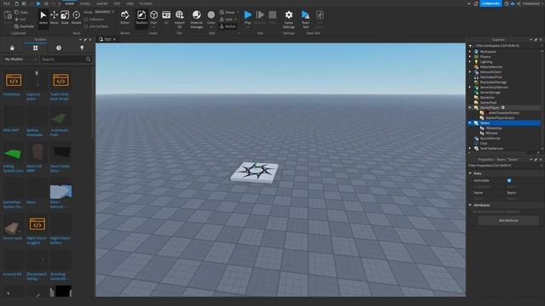Image resolution: width=545 pixels, height=306 pixels.
Task: Open the Terrain Editor
Action: tap(125, 18)
